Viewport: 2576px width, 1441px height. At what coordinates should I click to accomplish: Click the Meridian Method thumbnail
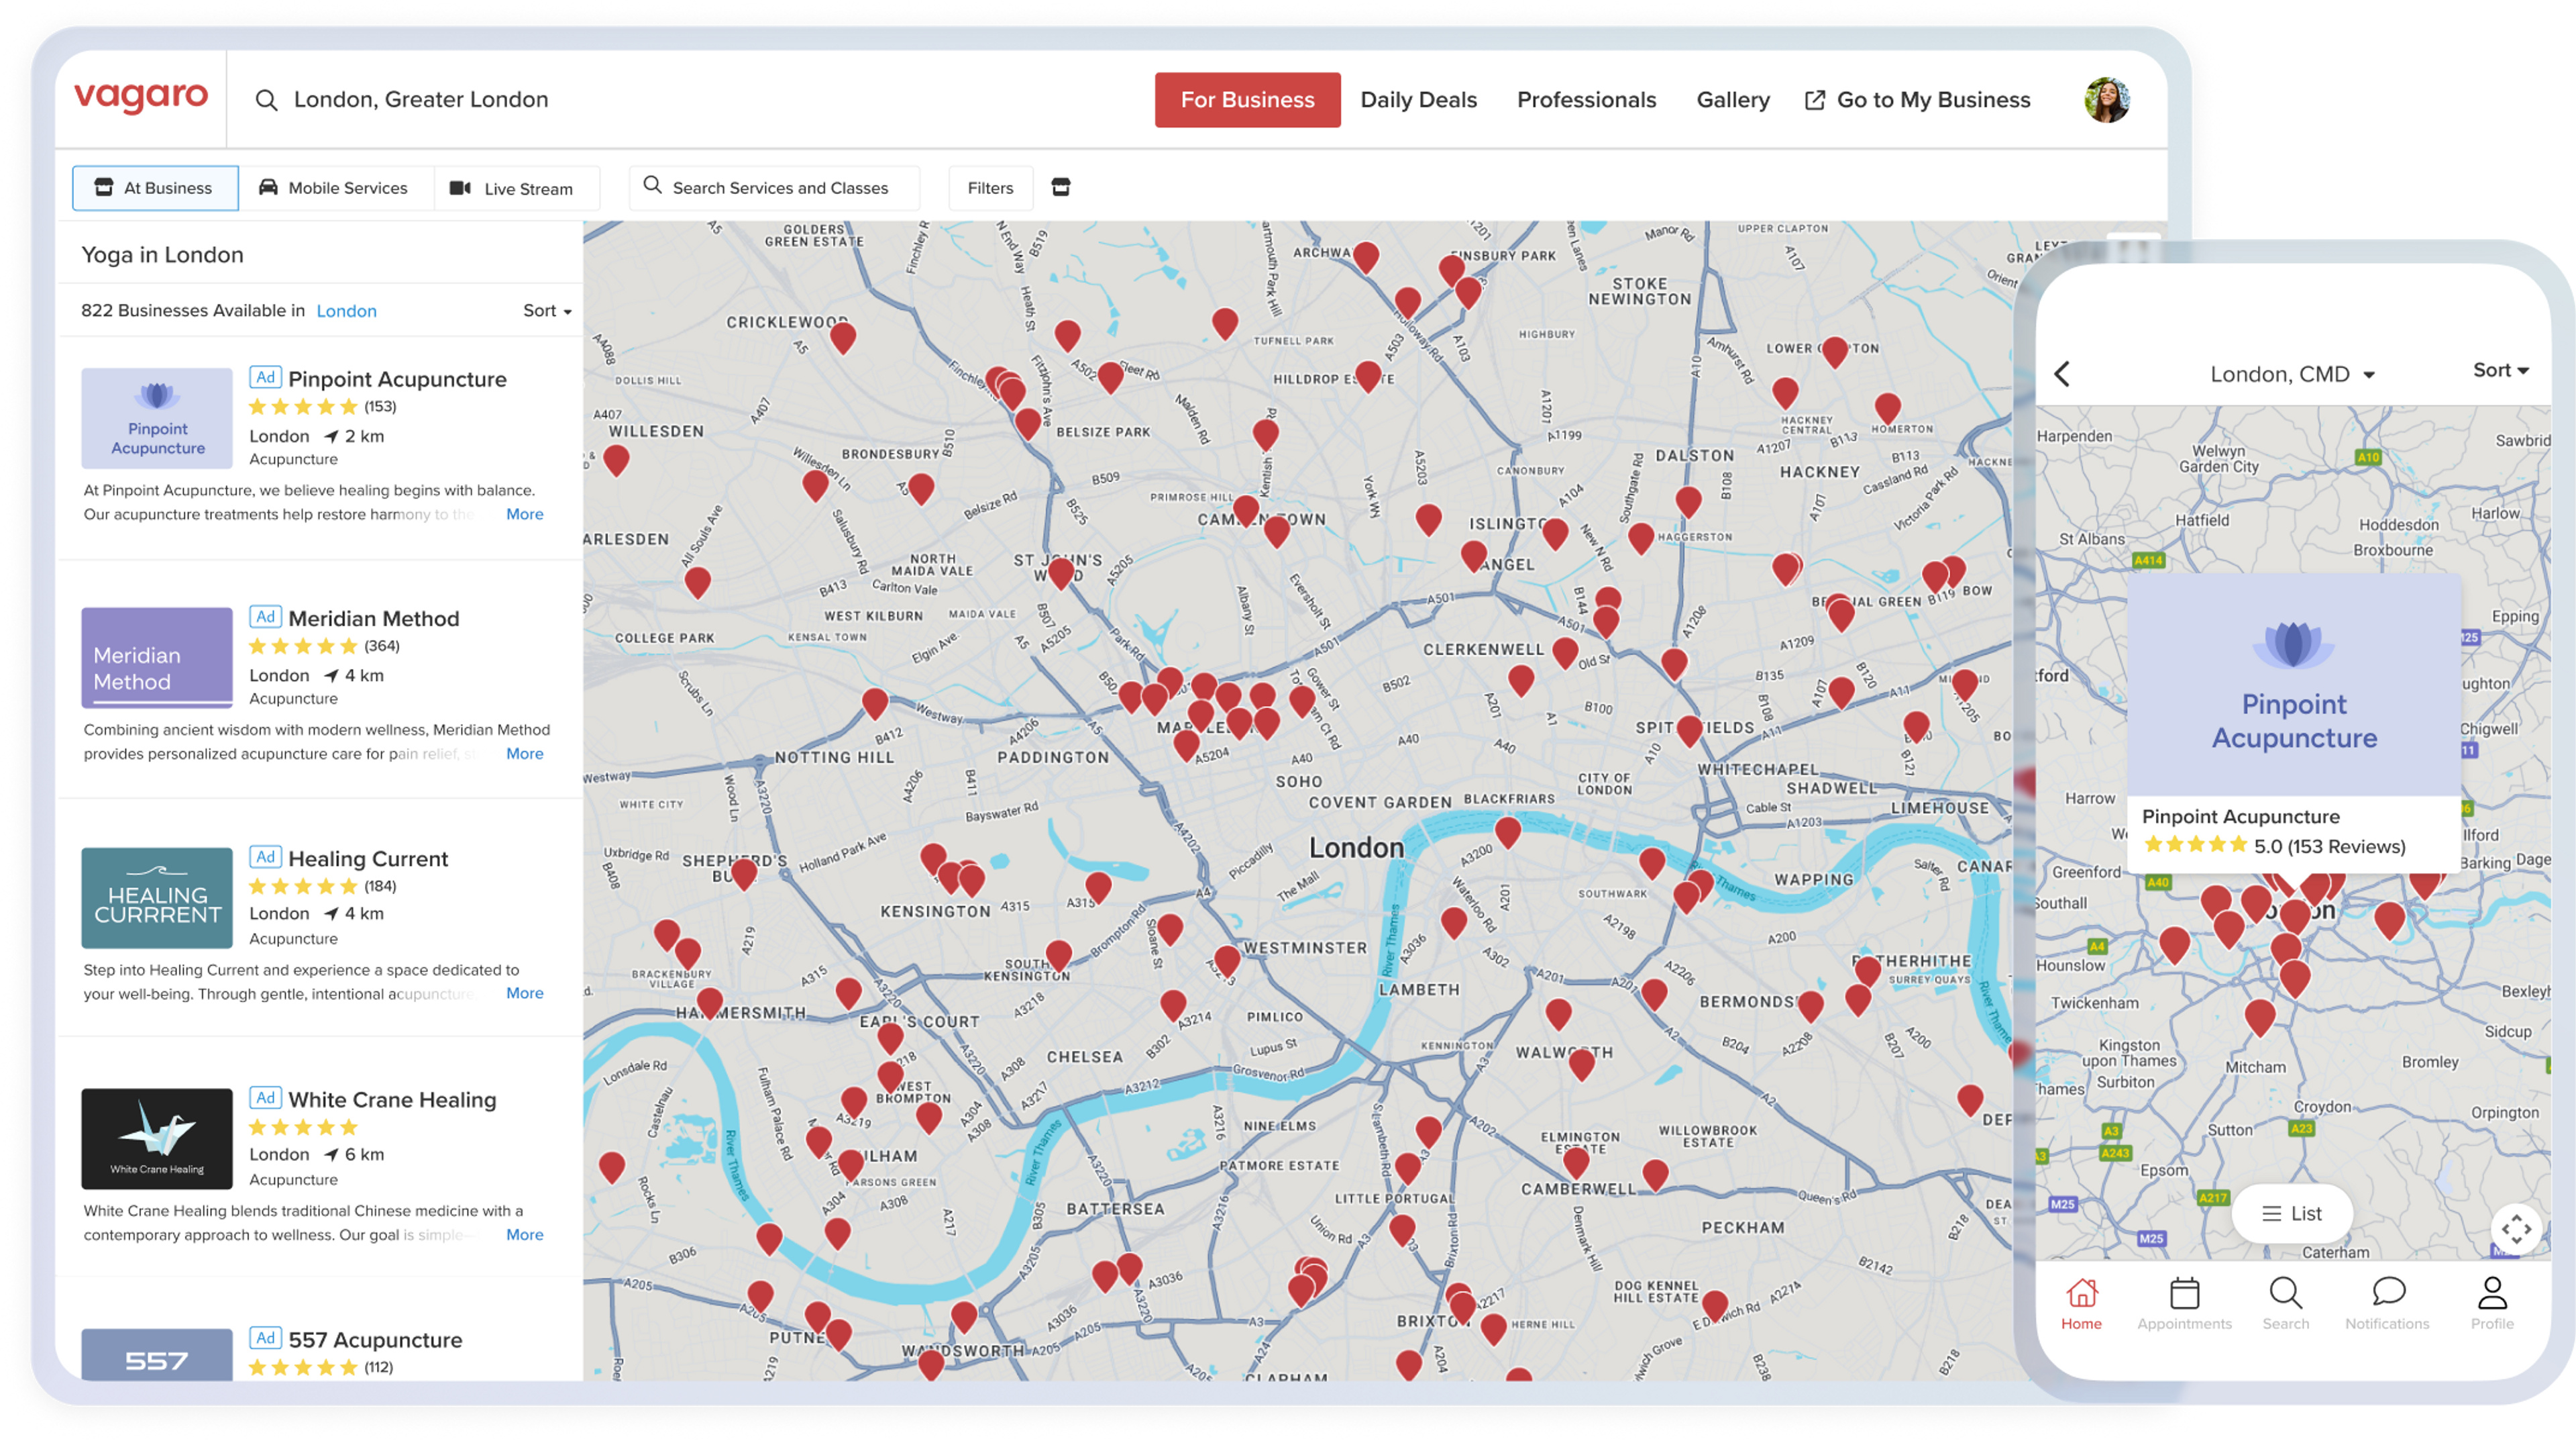pos(157,658)
